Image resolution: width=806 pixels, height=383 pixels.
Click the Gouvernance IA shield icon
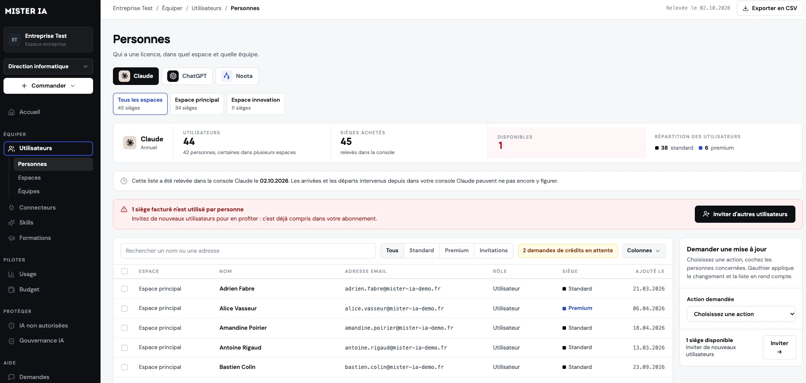[x=11, y=341]
